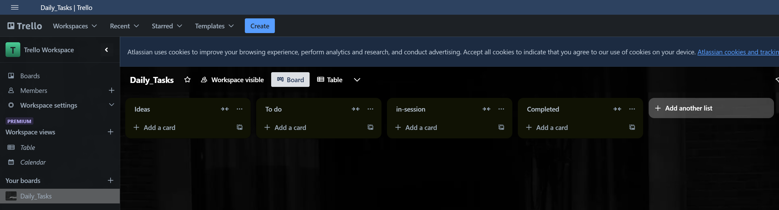This screenshot has width=779, height=210.
Task: Open the Ideas list actions menu
Action: click(x=240, y=109)
